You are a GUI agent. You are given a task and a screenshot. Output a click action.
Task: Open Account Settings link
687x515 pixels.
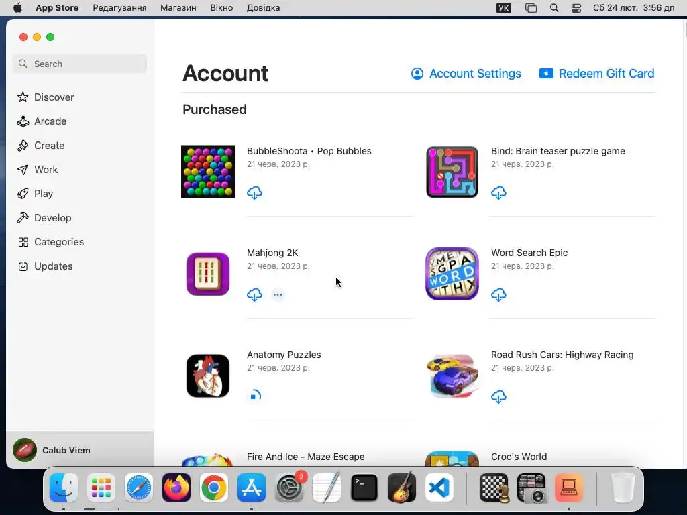[x=466, y=74]
